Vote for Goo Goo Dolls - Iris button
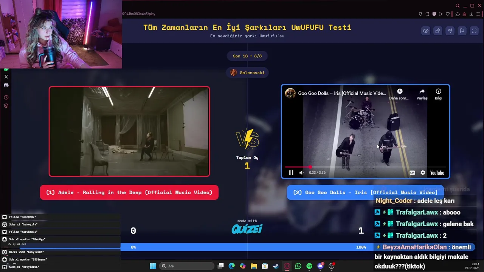 click(x=365, y=192)
